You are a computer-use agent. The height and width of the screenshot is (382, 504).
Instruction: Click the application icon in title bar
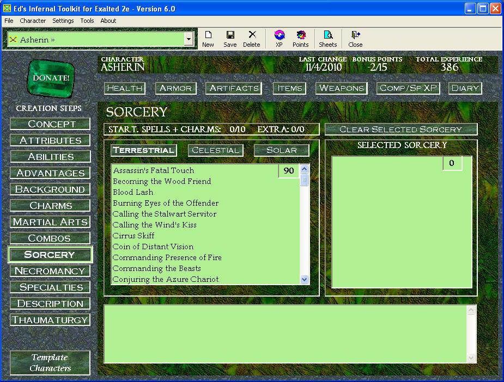coord(7,8)
